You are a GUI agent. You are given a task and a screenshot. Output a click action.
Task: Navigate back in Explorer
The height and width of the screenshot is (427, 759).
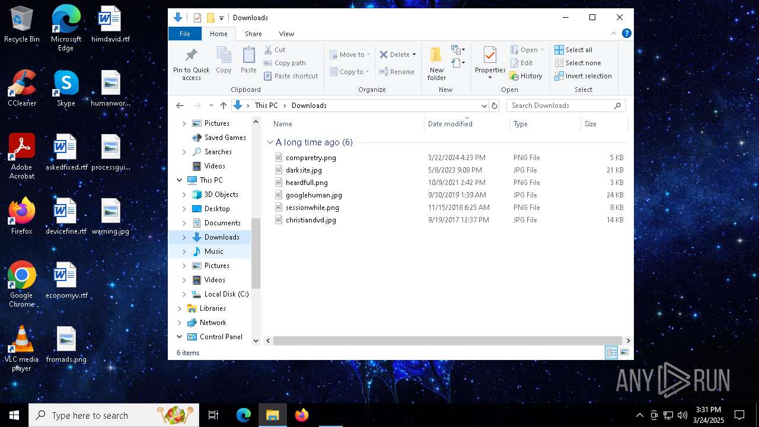point(180,106)
